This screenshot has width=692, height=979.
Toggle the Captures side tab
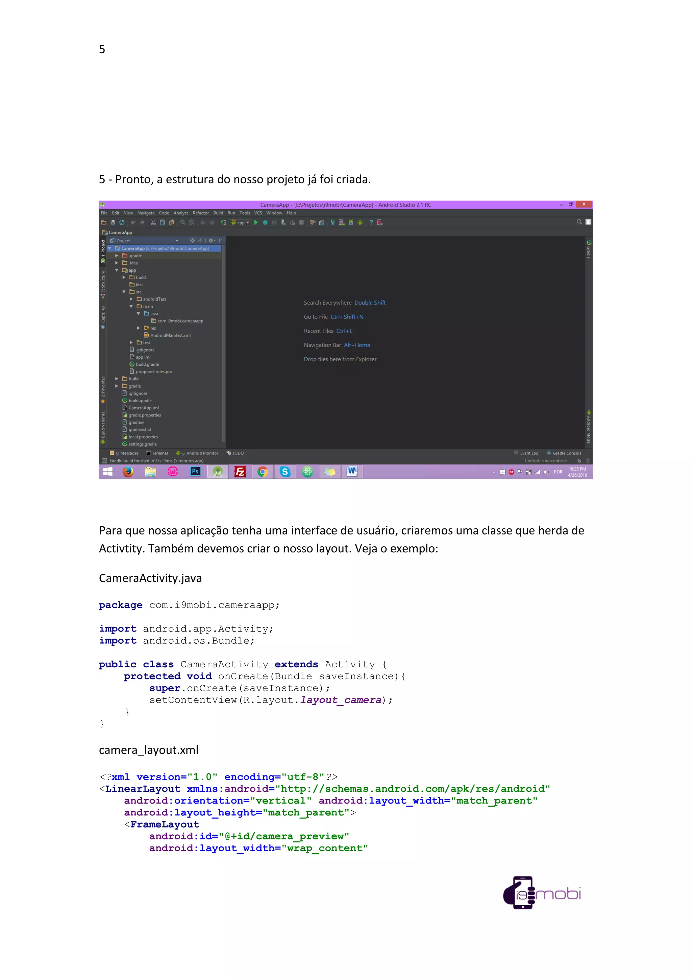103,317
